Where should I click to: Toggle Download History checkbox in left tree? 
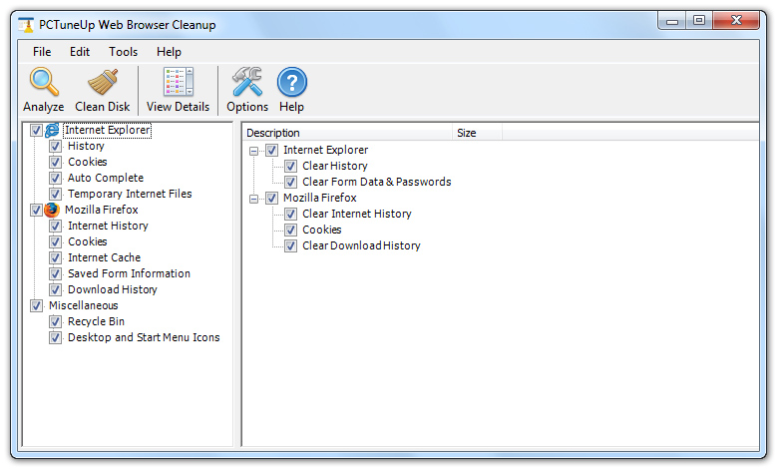coord(56,289)
